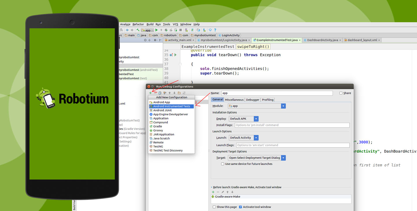Click the Create New Folder icon in dialog
The width and height of the screenshot is (417, 211).
[x=179, y=93]
